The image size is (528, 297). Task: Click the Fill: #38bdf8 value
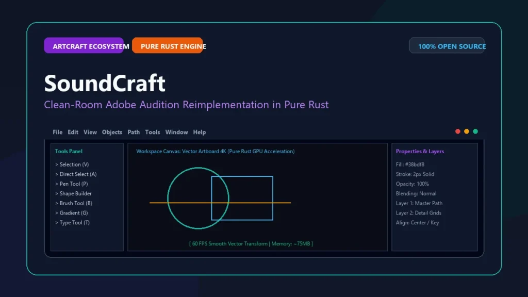[x=410, y=164]
